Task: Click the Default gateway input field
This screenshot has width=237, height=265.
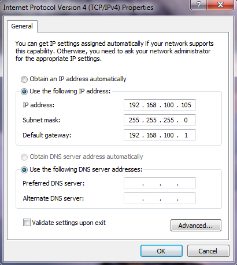Action: click(160, 135)
